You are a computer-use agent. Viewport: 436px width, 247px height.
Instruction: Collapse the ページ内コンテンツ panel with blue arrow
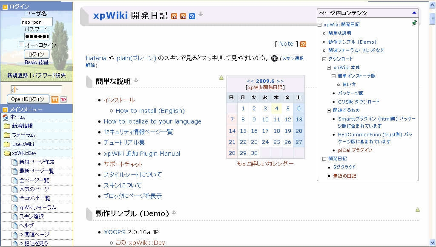[414, 13]
